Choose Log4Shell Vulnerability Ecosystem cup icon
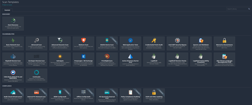Viewport: 252px width, 105px height. (x=201, y=56)
